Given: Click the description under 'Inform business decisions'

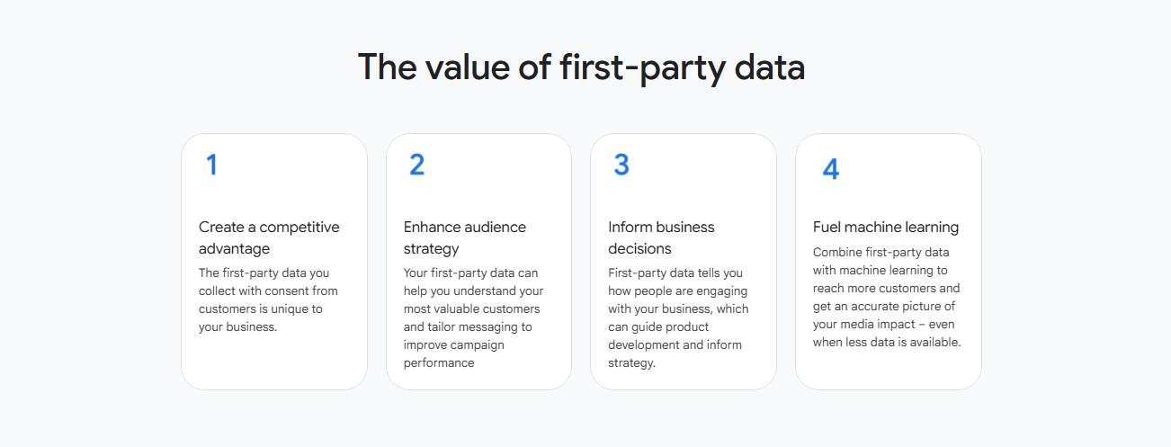Looking at the screenshot, I should pos(678,317).
